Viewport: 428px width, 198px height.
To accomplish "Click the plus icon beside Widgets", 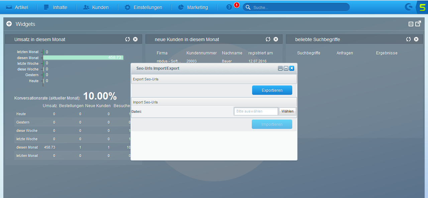I will tap(9, 24).
